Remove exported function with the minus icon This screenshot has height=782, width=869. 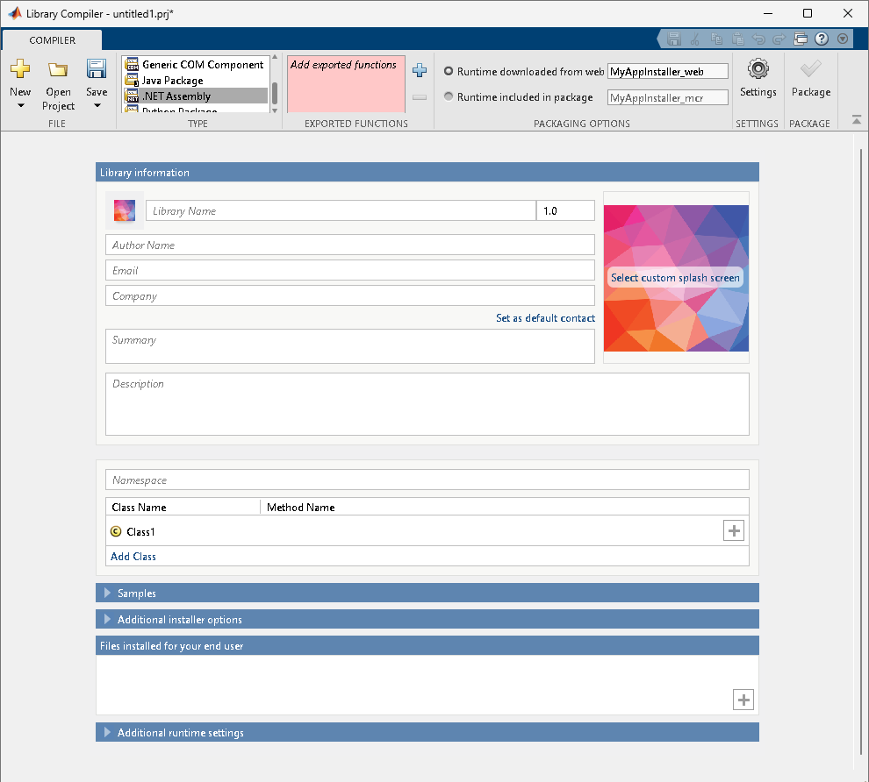(419, 96)
